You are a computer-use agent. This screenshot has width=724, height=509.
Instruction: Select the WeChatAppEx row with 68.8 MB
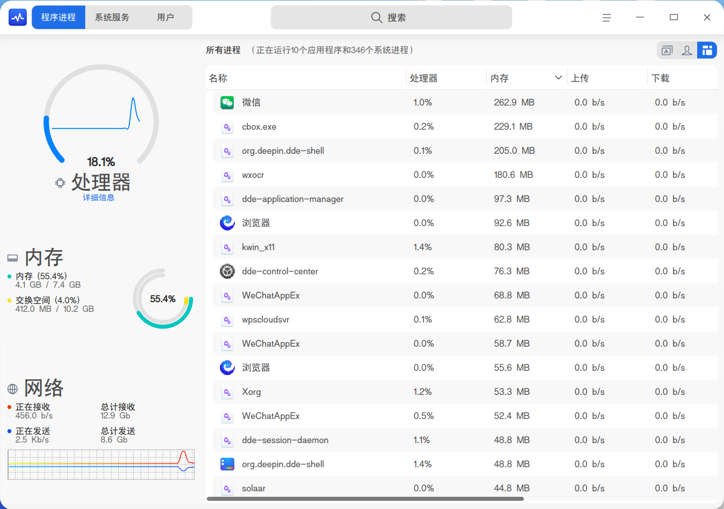(464, 295)
